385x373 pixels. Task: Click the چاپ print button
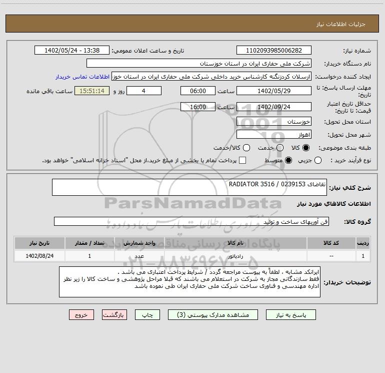point(147,315)
